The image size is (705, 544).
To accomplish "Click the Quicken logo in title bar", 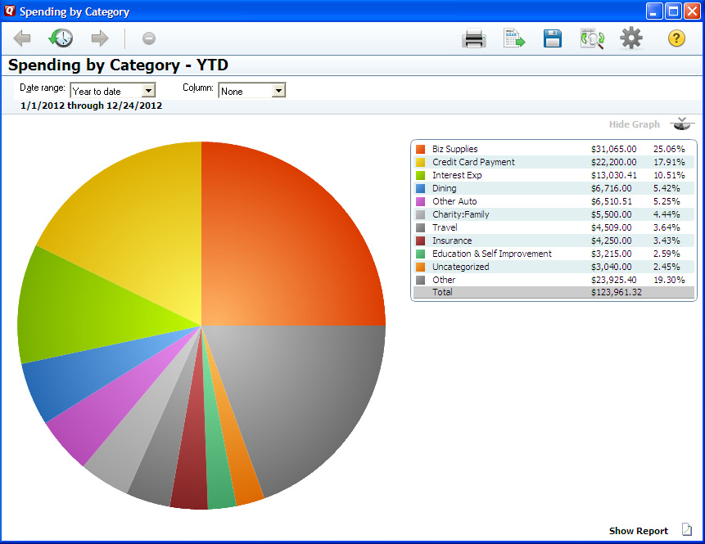I will pos(10,11).
